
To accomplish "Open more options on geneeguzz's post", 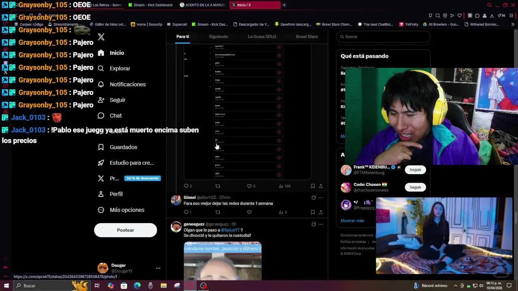I will pyautogui.click(x=321, y=224).
